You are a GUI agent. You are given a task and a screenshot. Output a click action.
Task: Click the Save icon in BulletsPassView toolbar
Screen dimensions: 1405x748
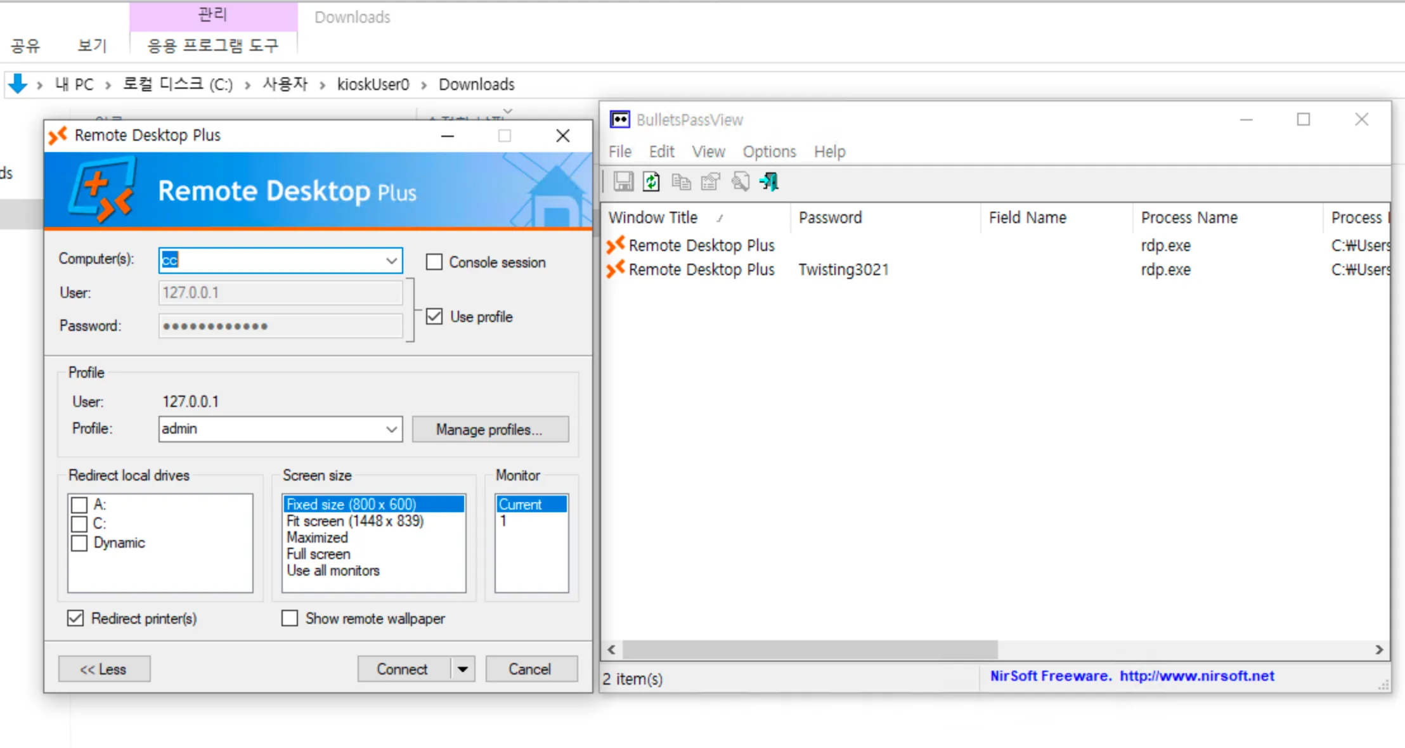click(x=623, y=182)
